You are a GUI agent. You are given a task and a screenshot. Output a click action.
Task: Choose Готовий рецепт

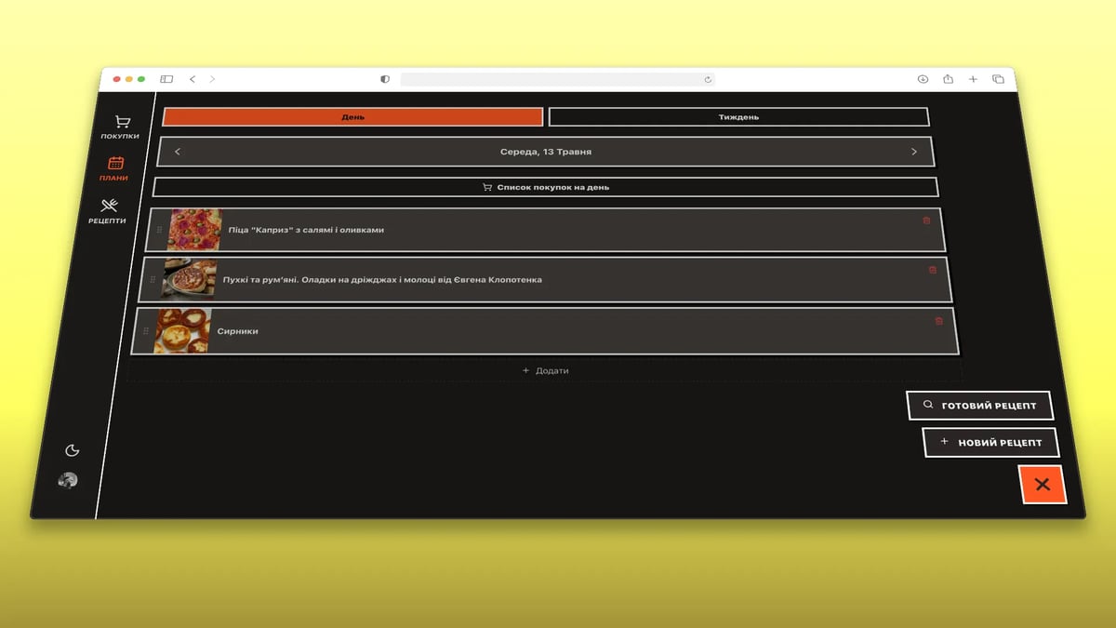click(979, 406)
